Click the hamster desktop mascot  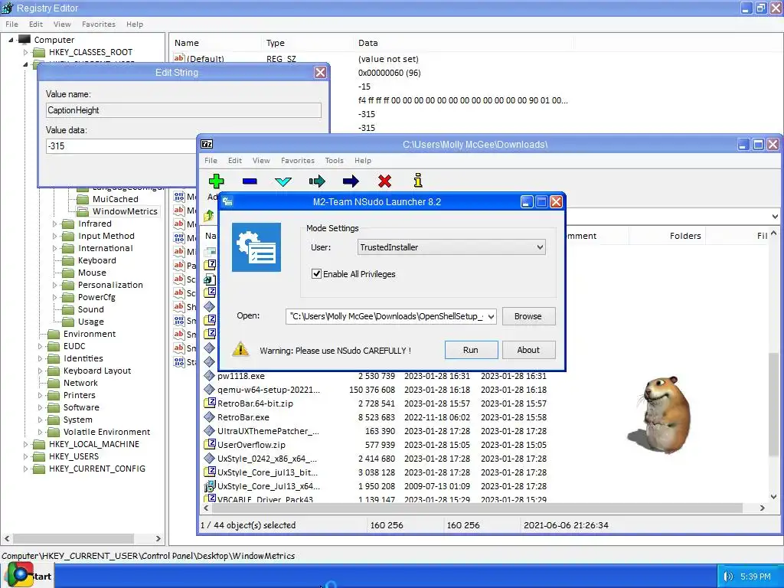tap(660, 414)
